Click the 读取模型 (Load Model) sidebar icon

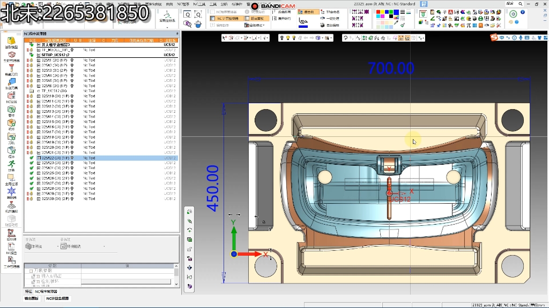pyautogui.click(x=11, y=42)
